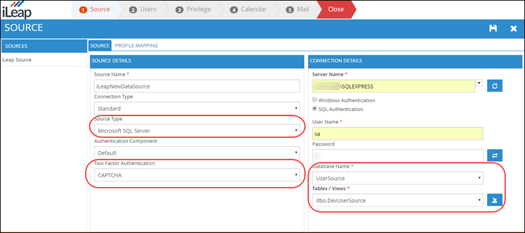525x233 pixels.
Task: Click the Server Name input field
Action: [393, 86]
